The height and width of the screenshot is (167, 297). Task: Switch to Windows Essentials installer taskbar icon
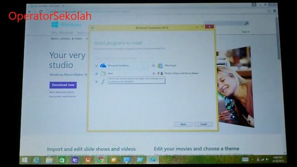tap(153, 160)
